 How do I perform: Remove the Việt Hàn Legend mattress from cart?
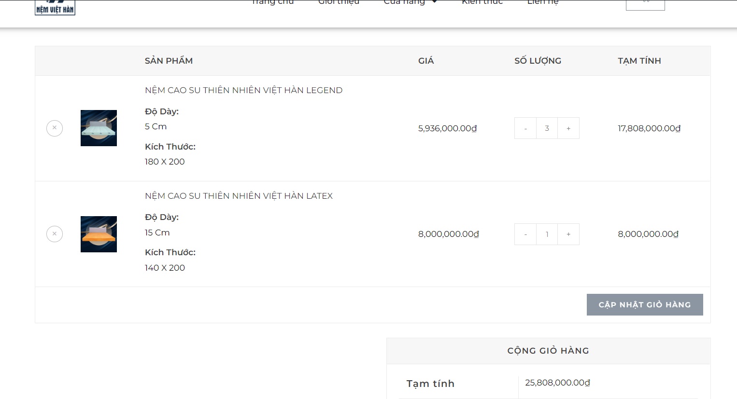[55, 128]
